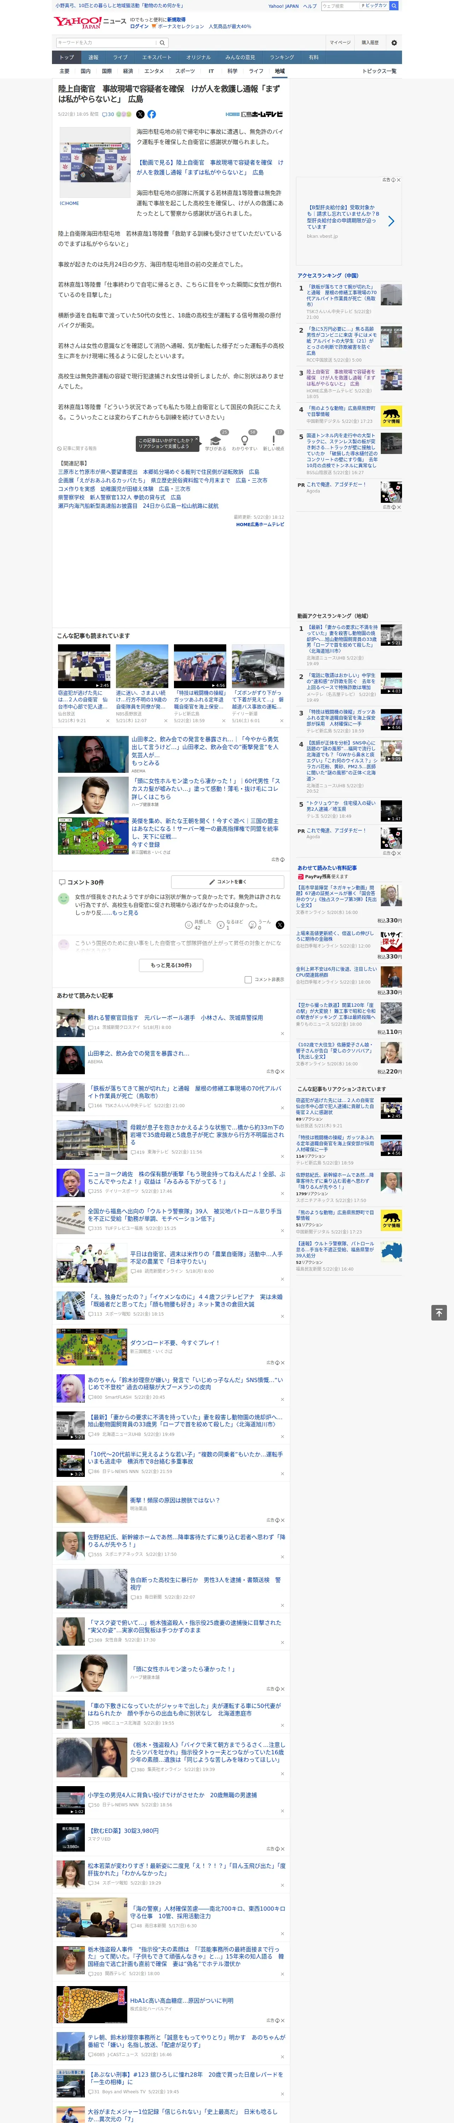The image size is (454, 2123).
Task: Select the スポーツ category
Action: [x=185, y=71]
